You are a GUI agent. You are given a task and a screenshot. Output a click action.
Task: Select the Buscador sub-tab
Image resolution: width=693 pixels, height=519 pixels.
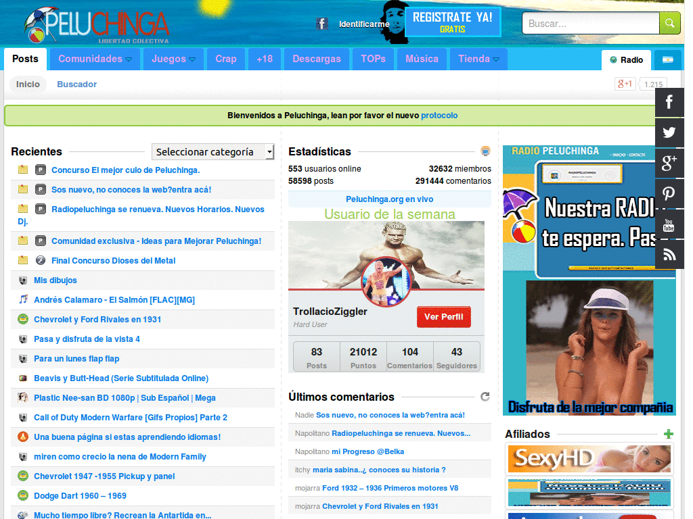(77, 84)
